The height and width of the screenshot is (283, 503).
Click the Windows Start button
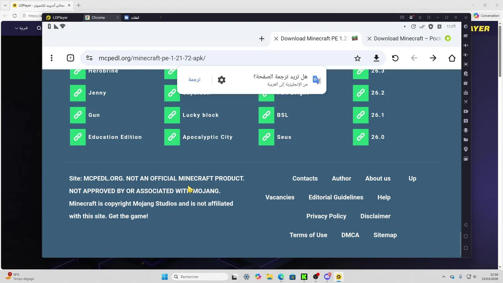coord(165,277)
